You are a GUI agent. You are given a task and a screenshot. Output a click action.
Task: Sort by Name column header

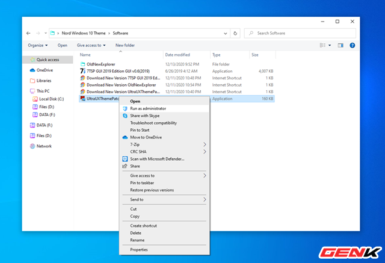85,55
